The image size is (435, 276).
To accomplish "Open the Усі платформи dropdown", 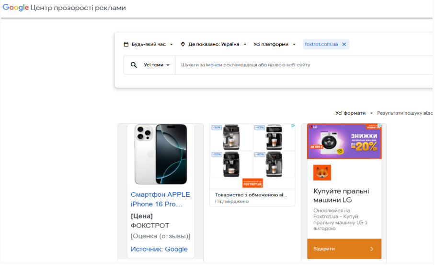I will click(275, 44).
